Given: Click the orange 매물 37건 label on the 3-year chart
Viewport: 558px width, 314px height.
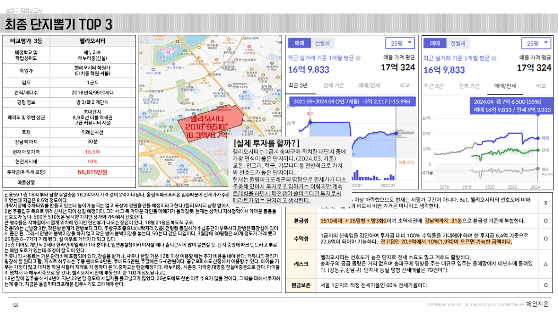Looking at the screenshot, I should [407, 163].
